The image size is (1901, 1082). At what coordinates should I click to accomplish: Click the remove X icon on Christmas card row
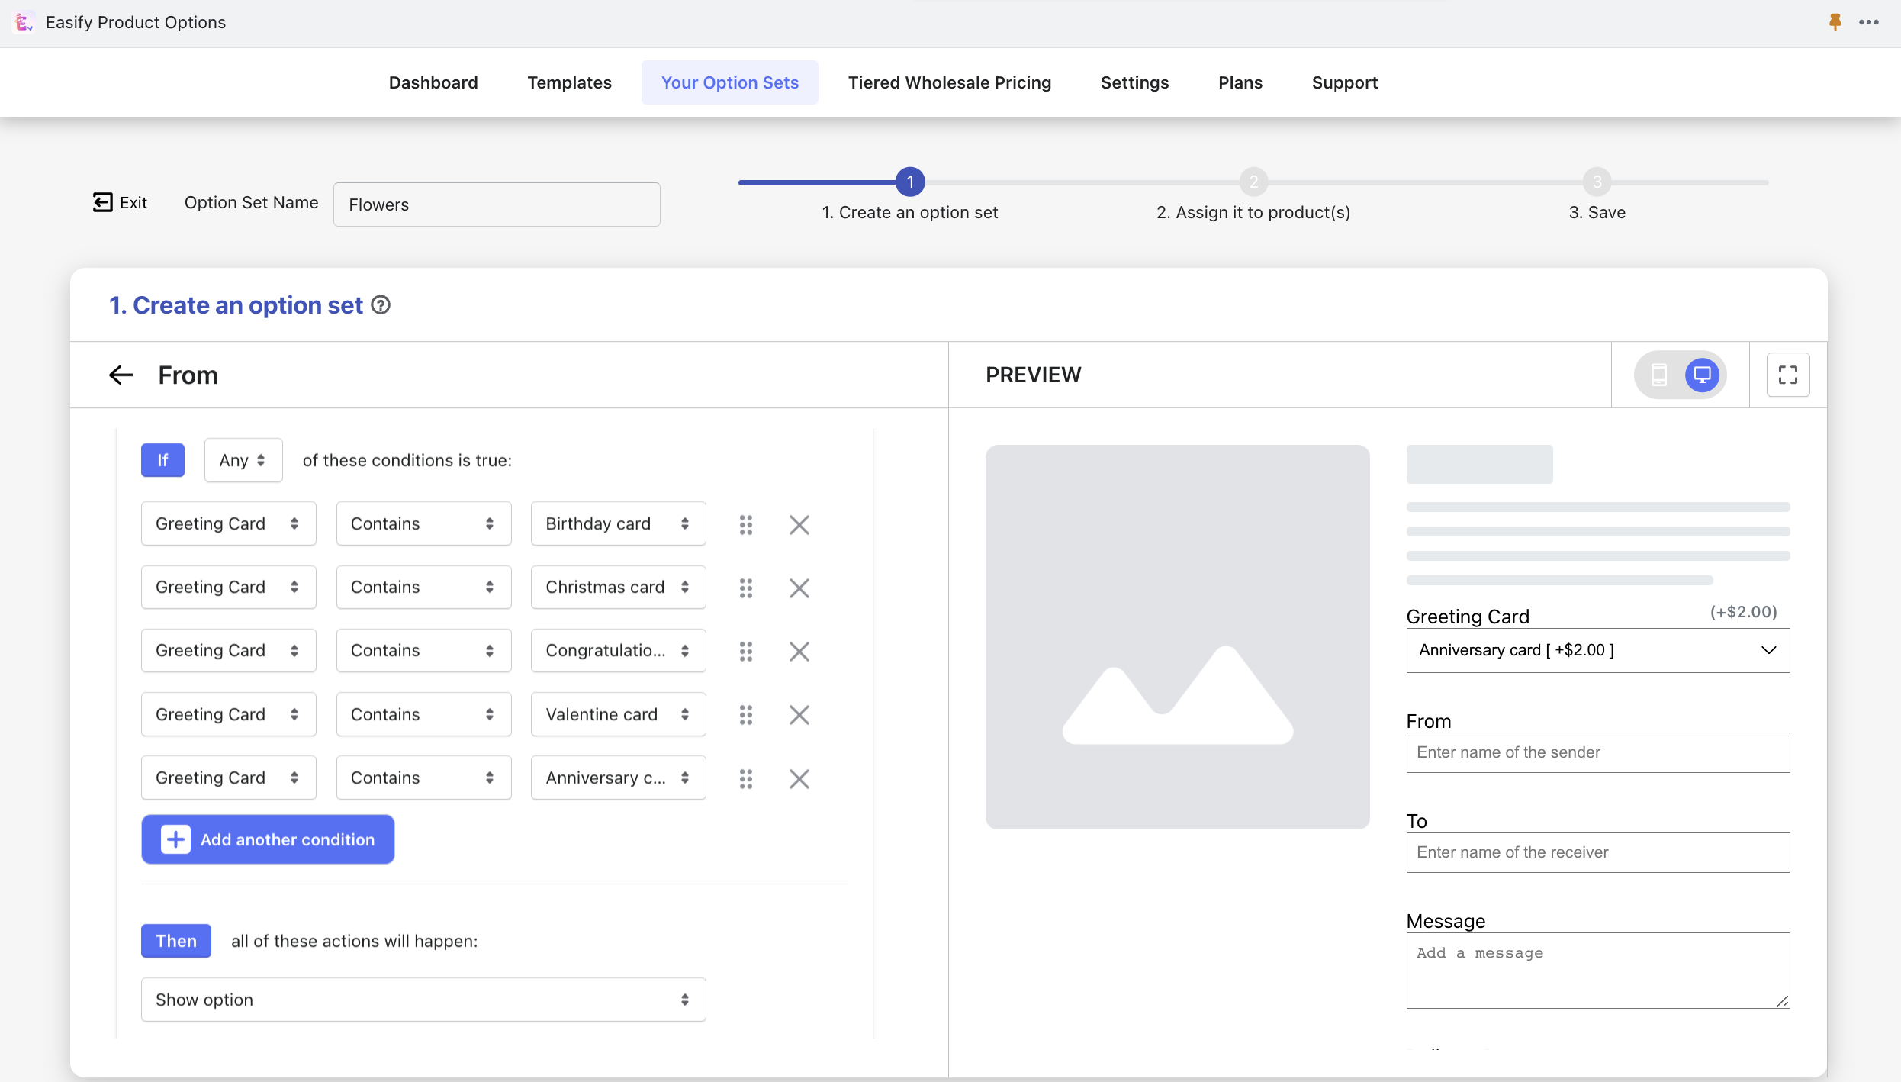pyautogui.click(x=798, y=587)
